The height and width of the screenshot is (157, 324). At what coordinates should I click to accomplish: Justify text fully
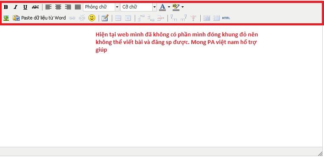[78, 7]
